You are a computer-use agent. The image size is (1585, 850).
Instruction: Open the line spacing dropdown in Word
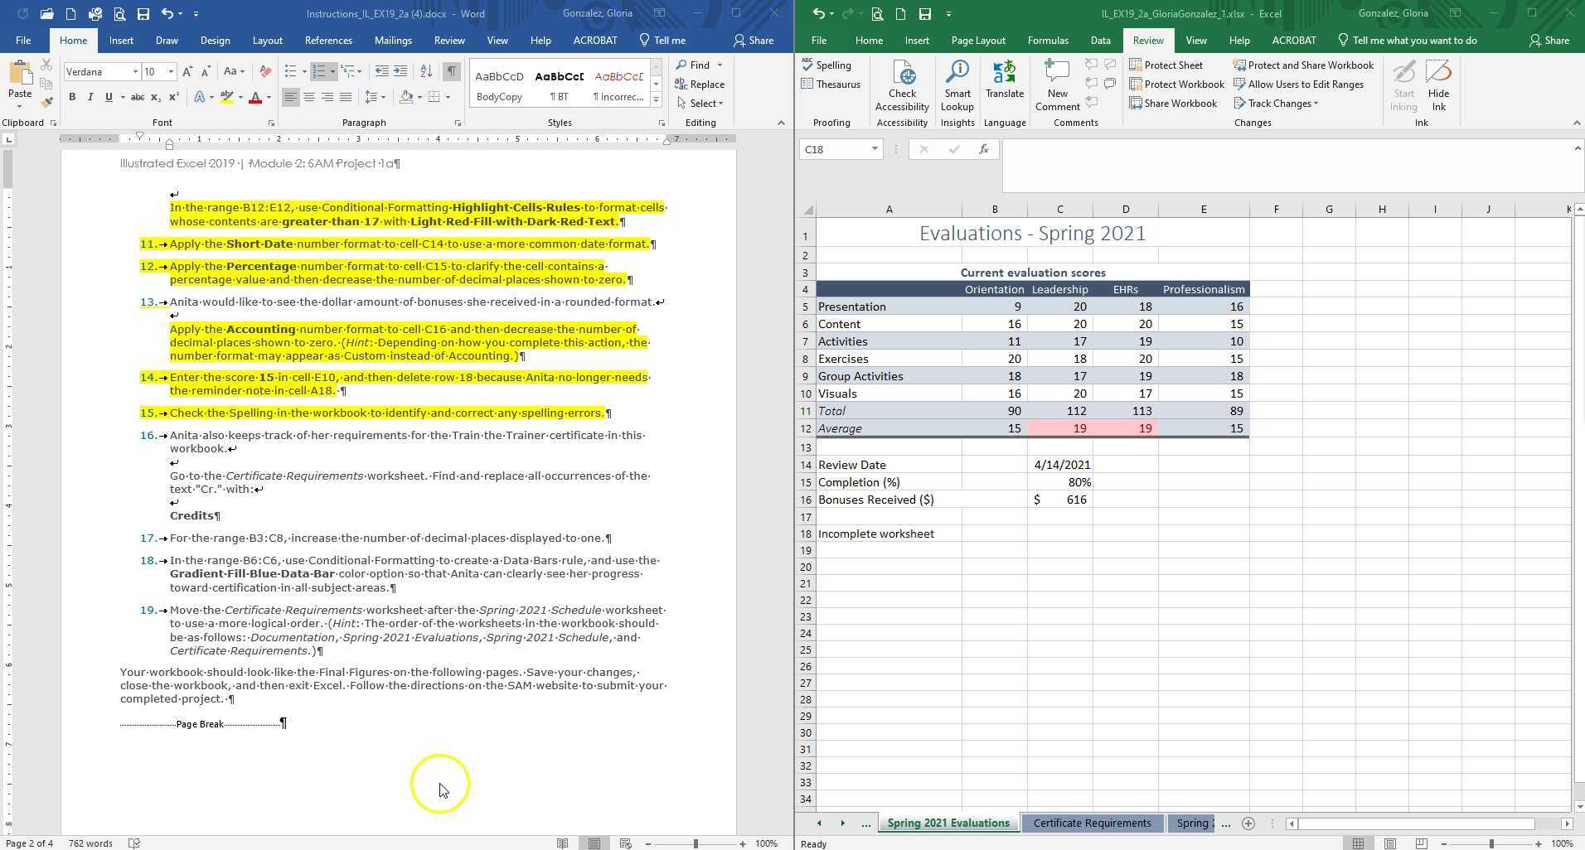pos(375,97)
